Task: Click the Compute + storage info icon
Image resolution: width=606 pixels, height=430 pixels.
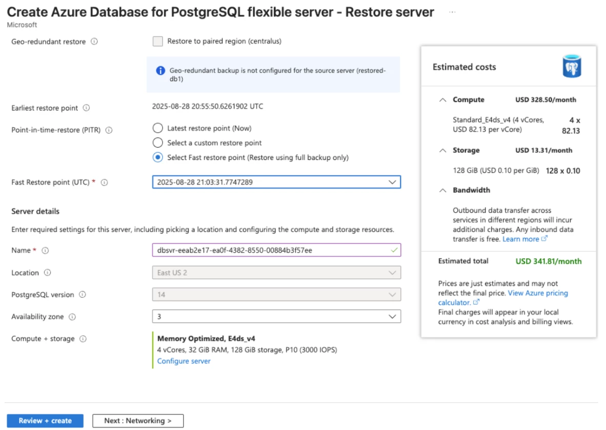Action: (x=83, y=339)
